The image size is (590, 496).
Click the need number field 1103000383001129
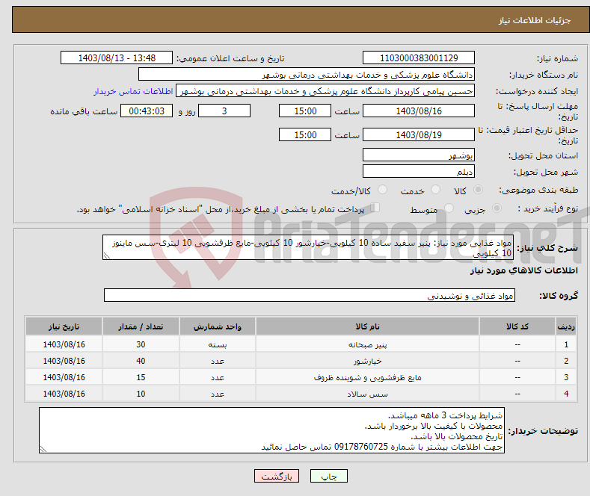(x=419, y=58)
